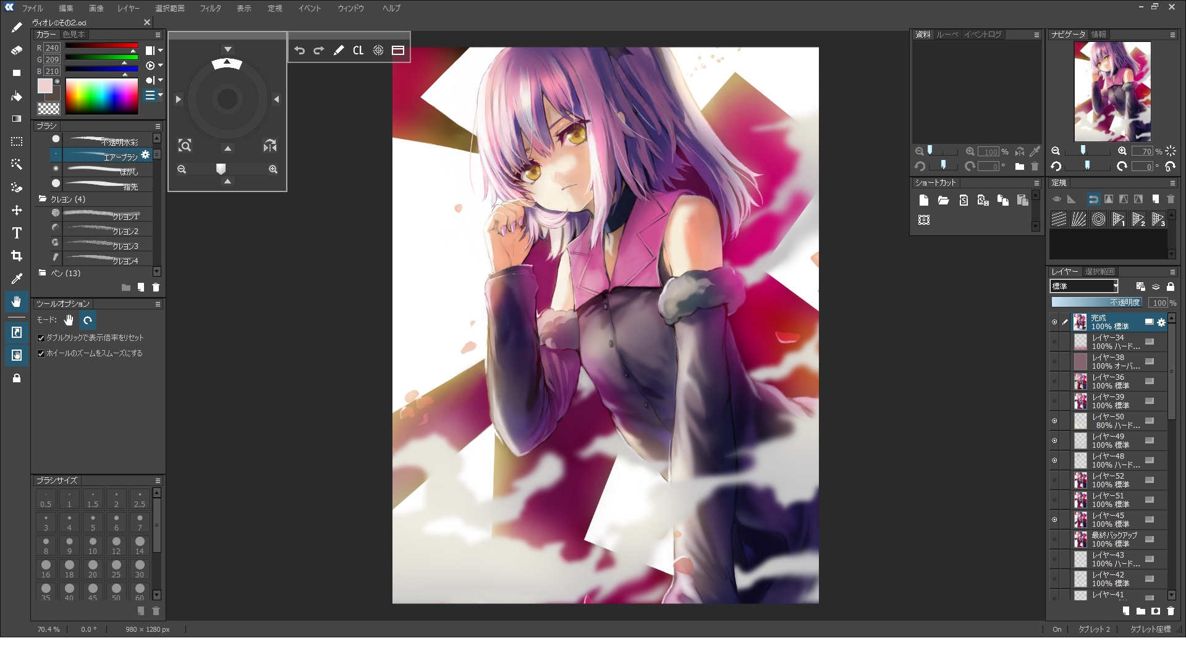
Task: Select the Magic Wand tool
Action: (x=17, y=164)
